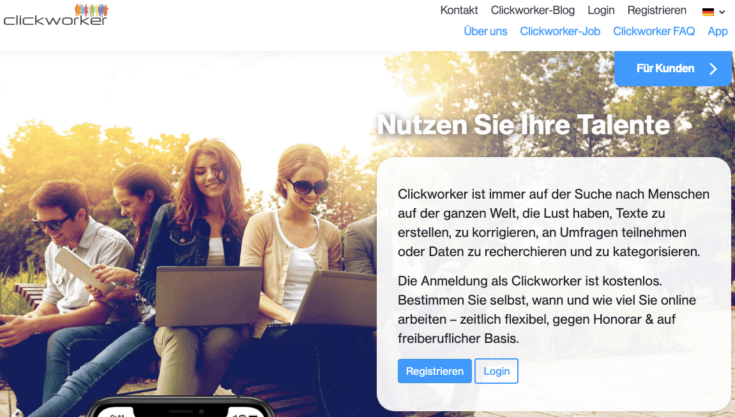This screenshot has width=735, height=417.
Task: Click the outlined Login button in card
Action: point(496,371)
